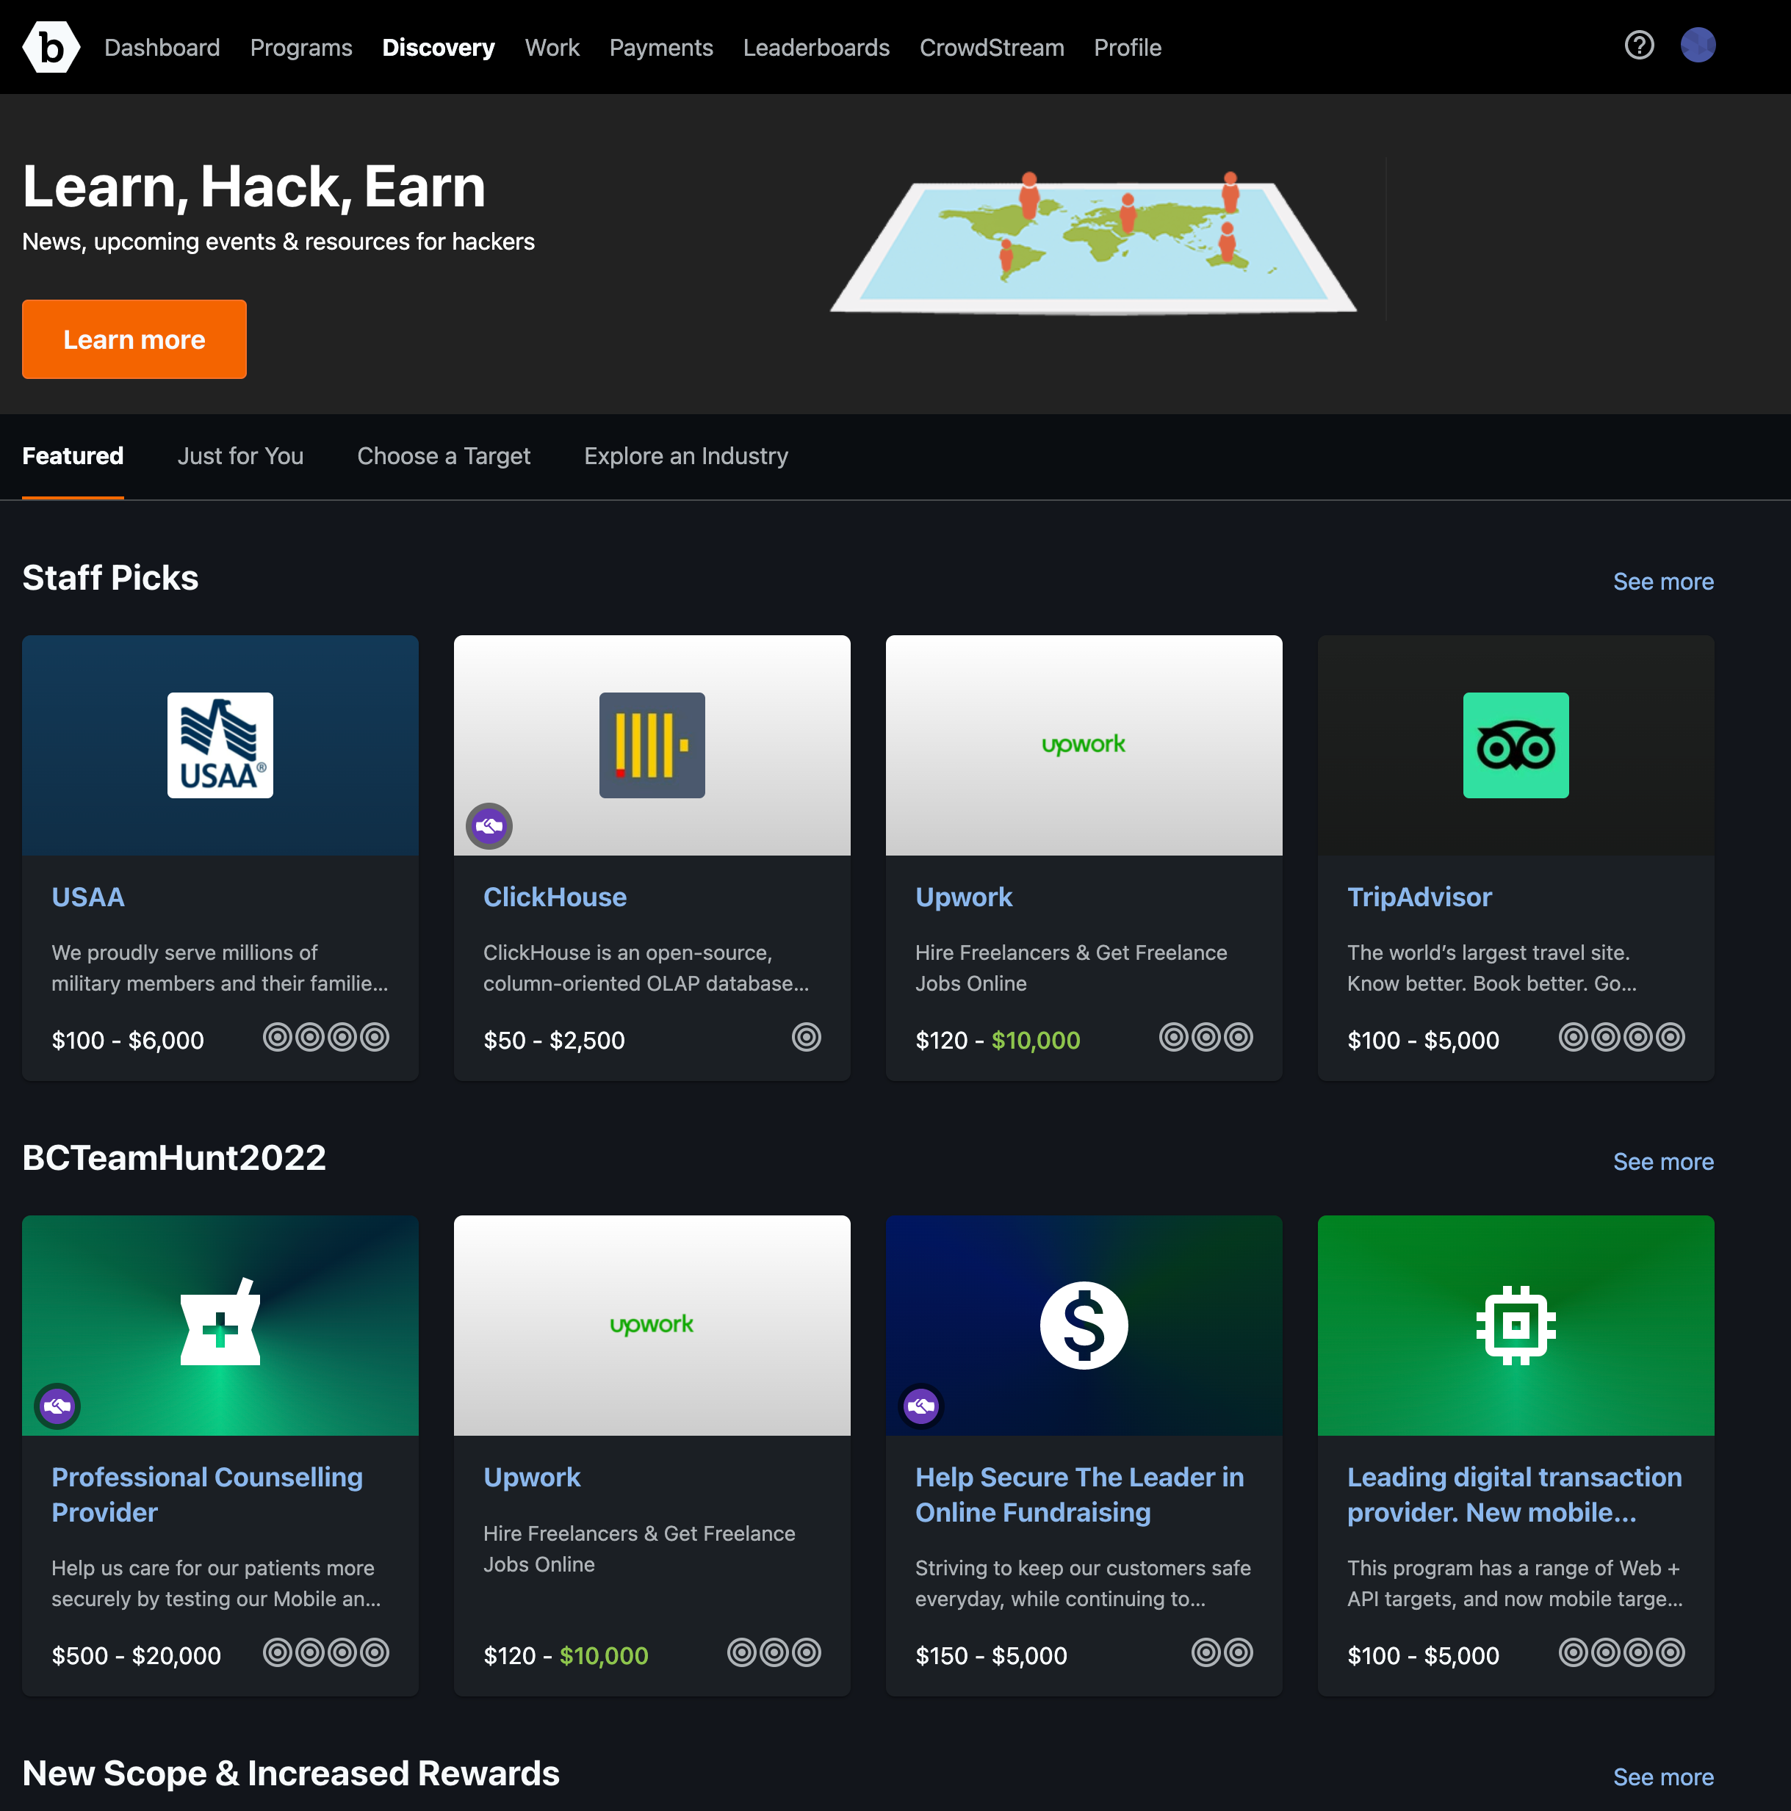
Task: Click the $150 - $5,000 reward range
Action: pos(991,1655)
